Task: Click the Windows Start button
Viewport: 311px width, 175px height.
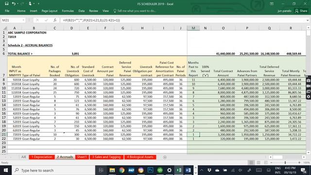Action: pos(6,170)
